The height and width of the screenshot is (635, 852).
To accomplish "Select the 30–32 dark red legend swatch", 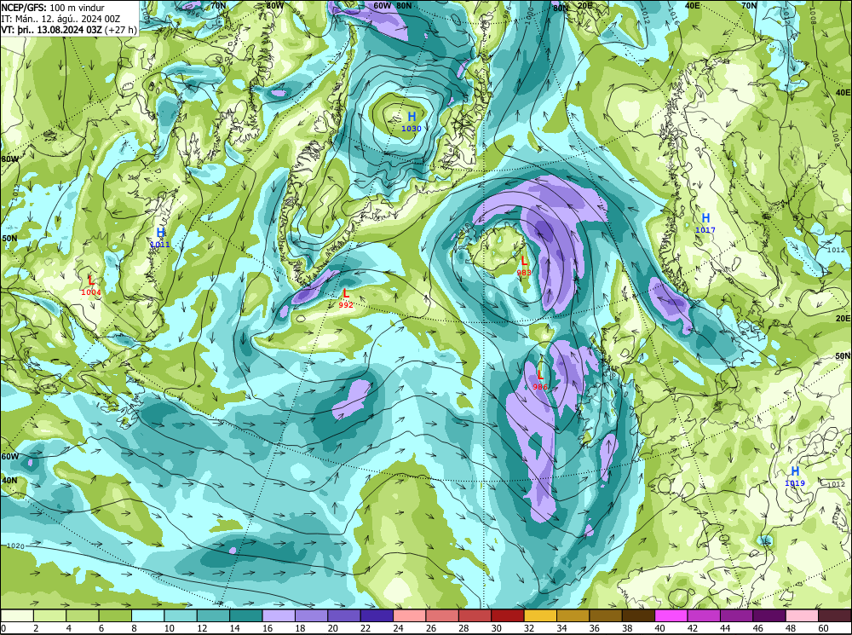I will (x=508, y=615).
